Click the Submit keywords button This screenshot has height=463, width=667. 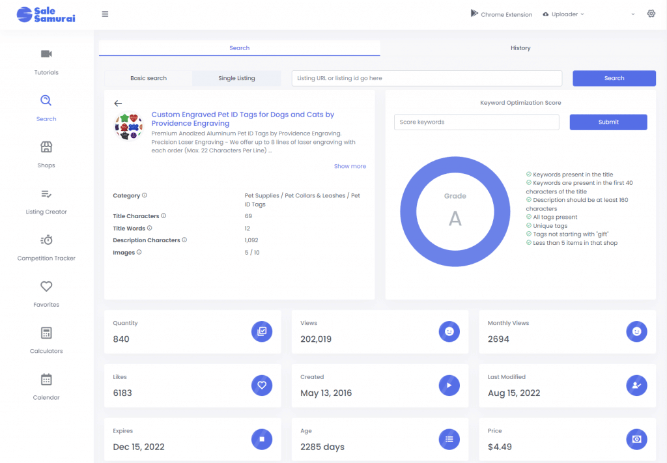[608, 122]
